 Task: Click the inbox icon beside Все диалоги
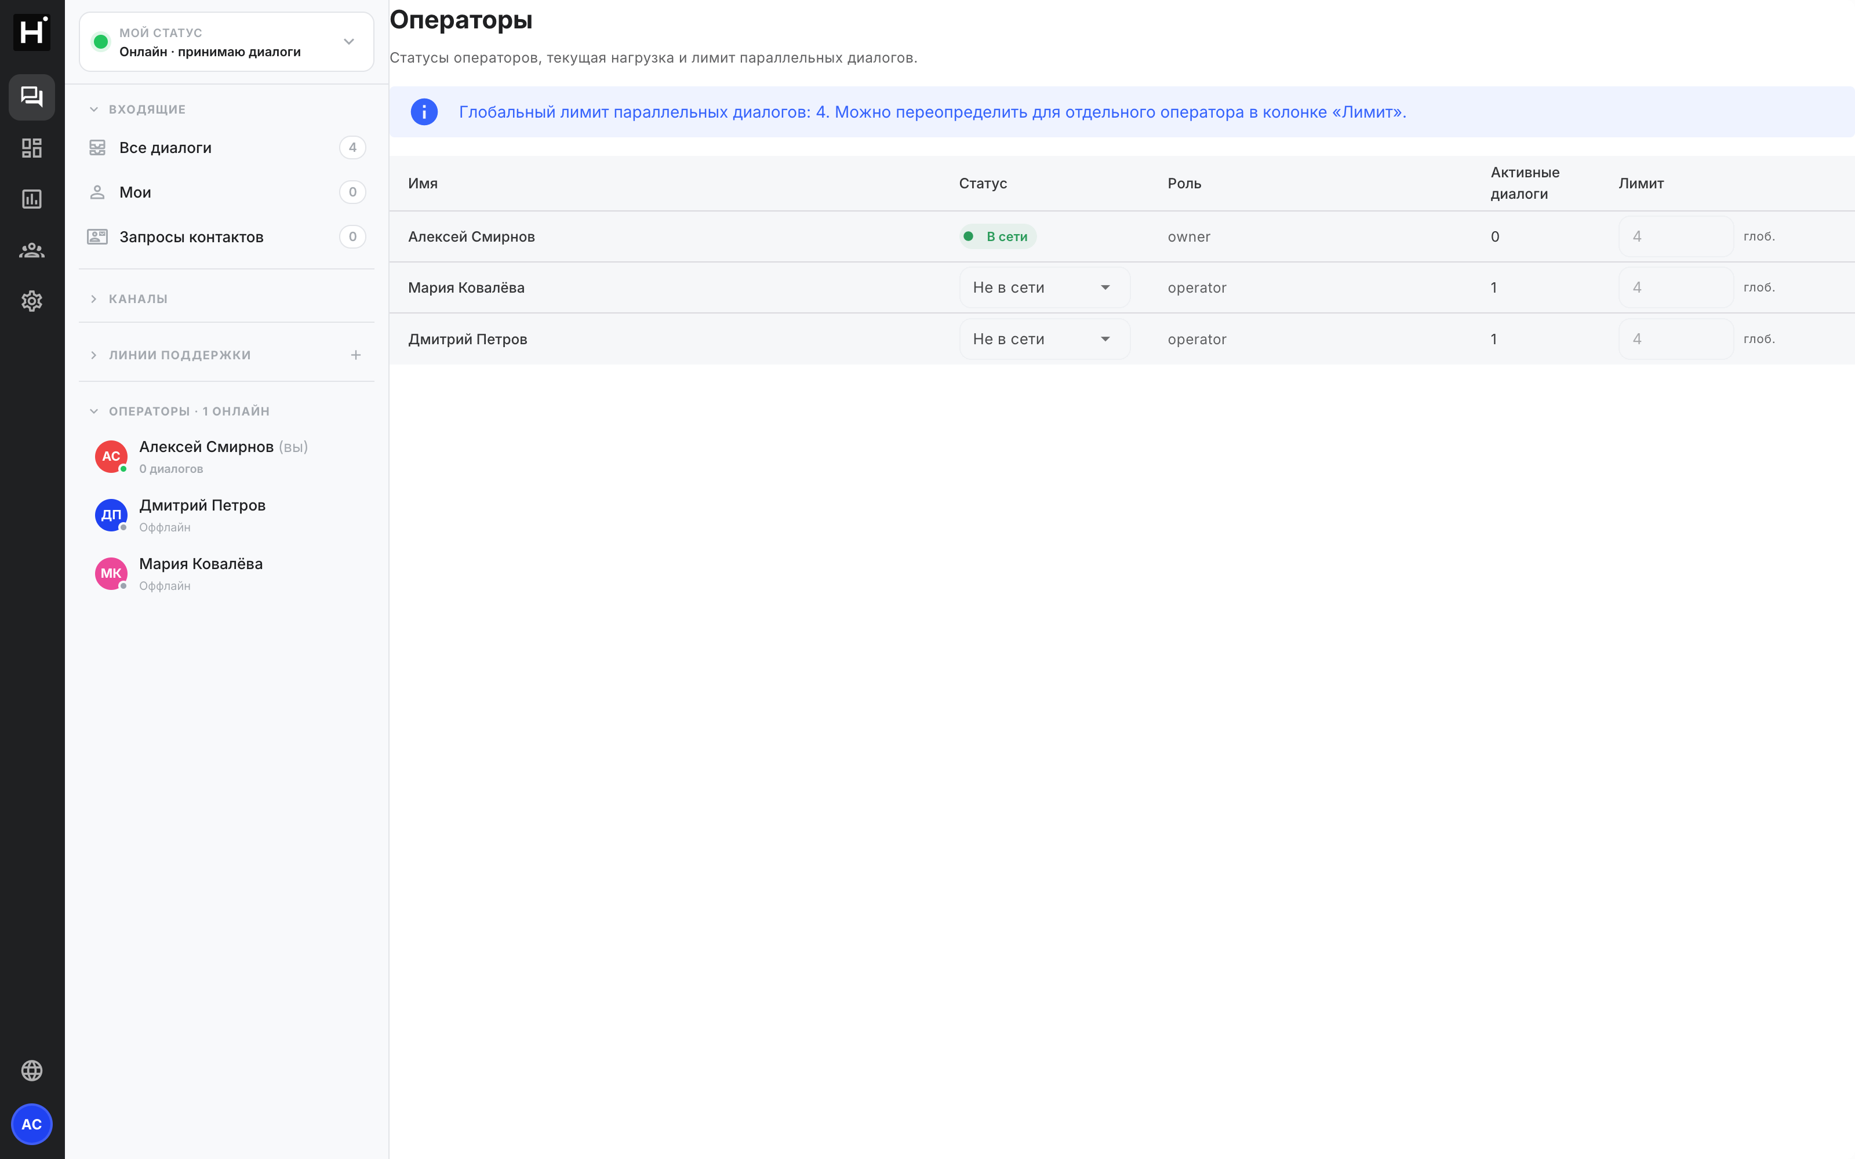(x=97, y=147)
